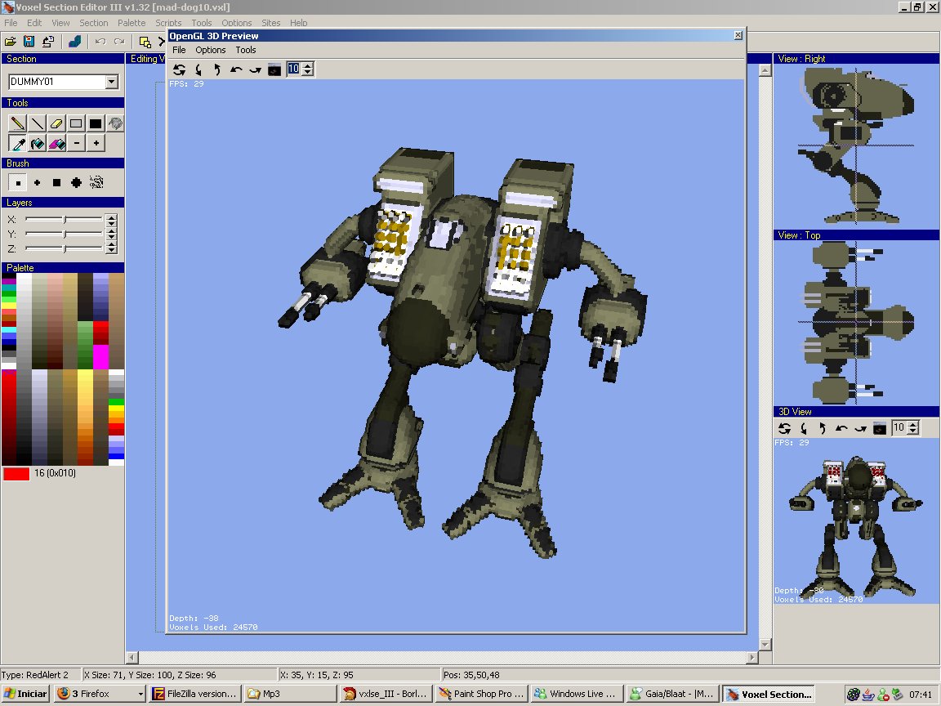Click the dark screenshot icon in the OpenGL Preview toolbar
The width and height of the screenshot is (941, 706).
(274, 69)
